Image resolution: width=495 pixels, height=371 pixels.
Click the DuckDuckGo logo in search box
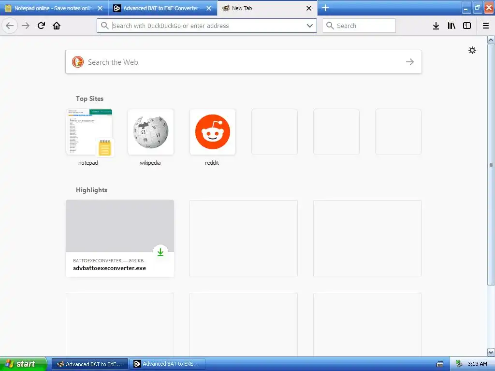[78, 62]
